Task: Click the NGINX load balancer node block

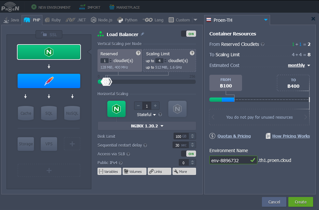Action: [49, 52]
